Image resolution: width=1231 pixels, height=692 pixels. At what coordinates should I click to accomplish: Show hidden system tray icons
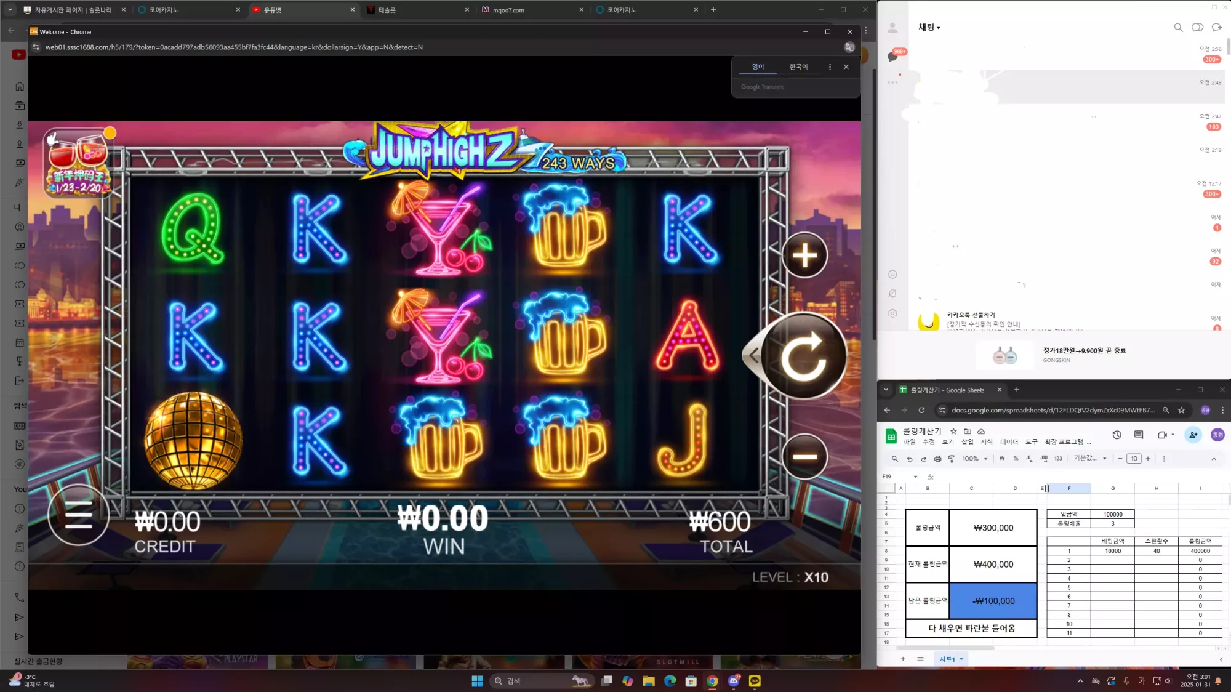pyautogui.click(x=1080, y=681)
